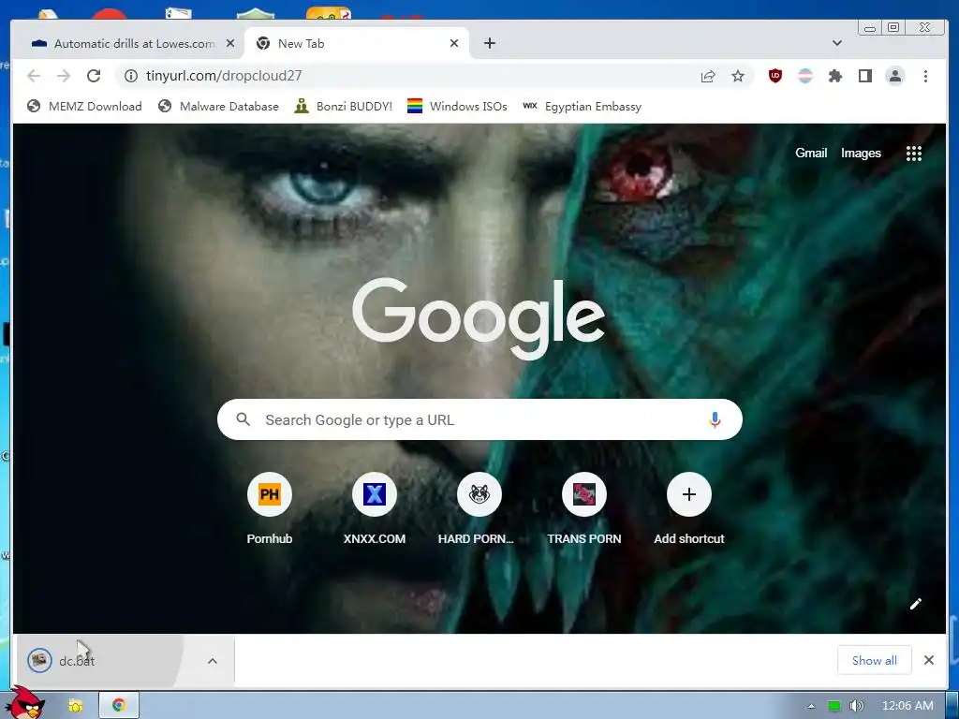The height and width of the screenshot is (719, 959).
Task: Open Google Images link
Action: tap(861, 153)
